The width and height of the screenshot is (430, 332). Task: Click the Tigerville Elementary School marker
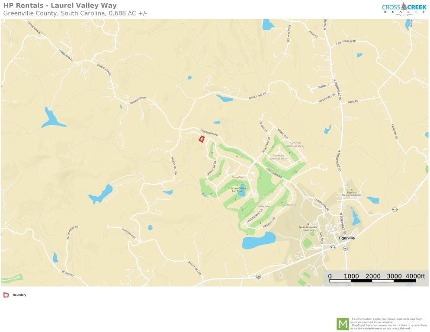[x=352, y=190]
